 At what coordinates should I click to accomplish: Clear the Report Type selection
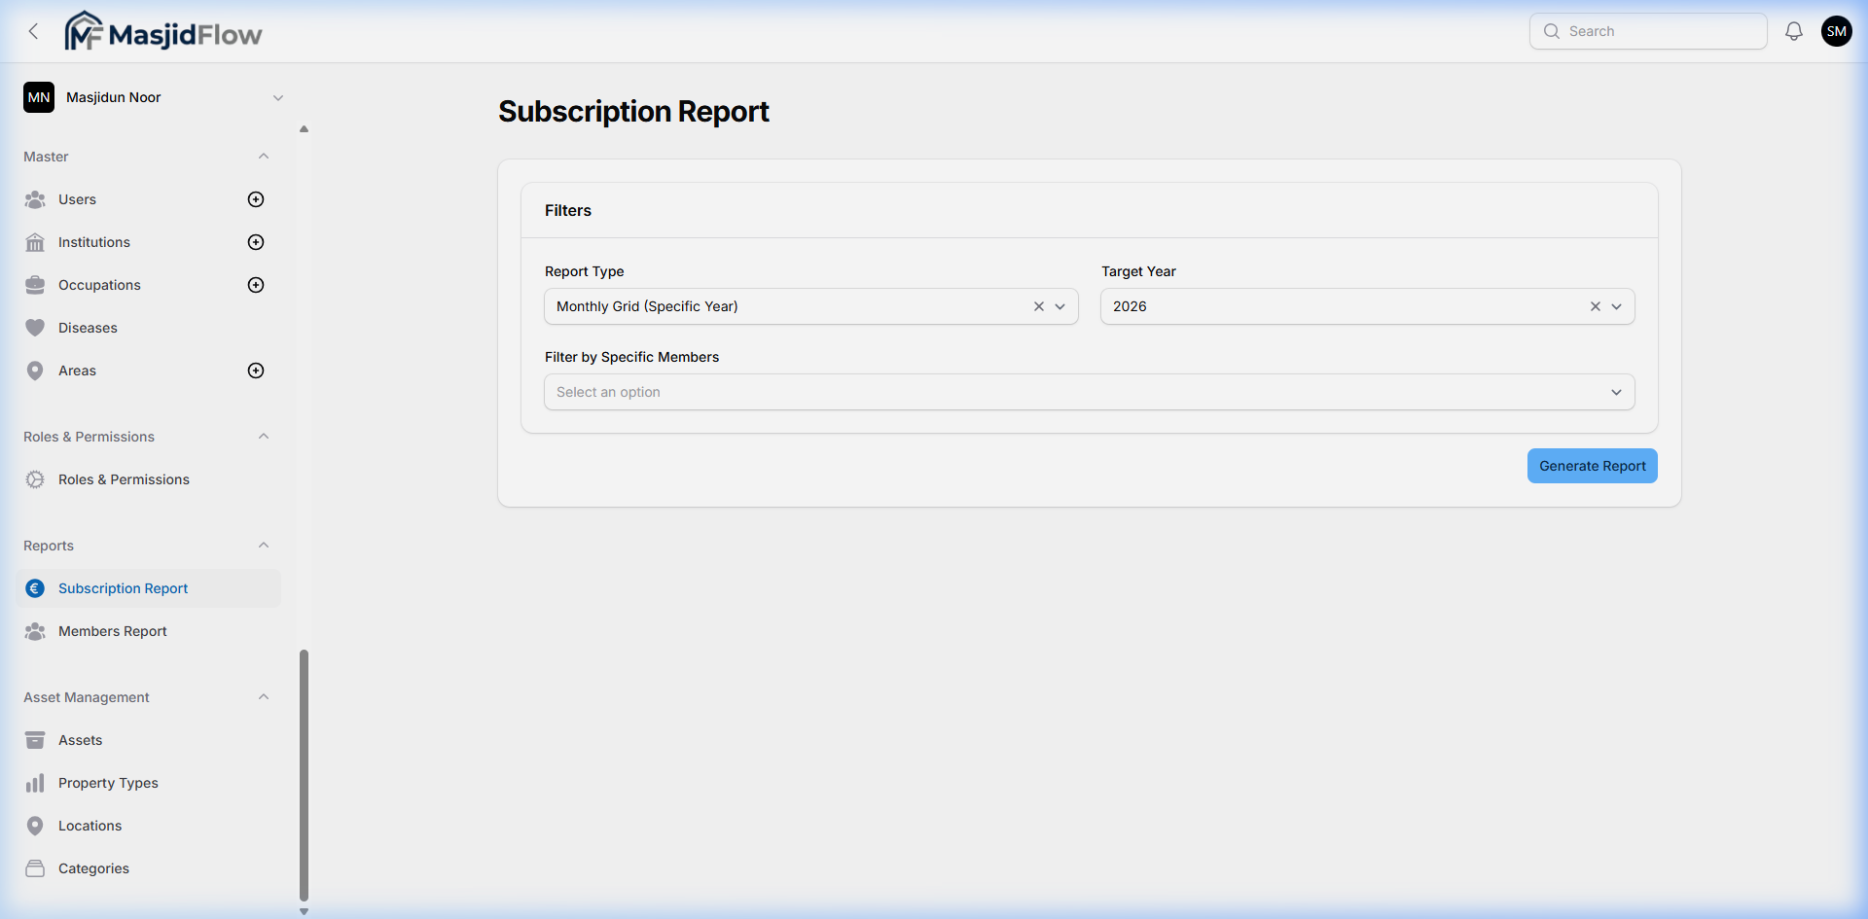click(x=1038, y=305)
